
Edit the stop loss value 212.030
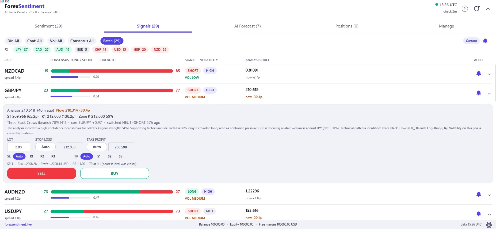tap(70, 147)
